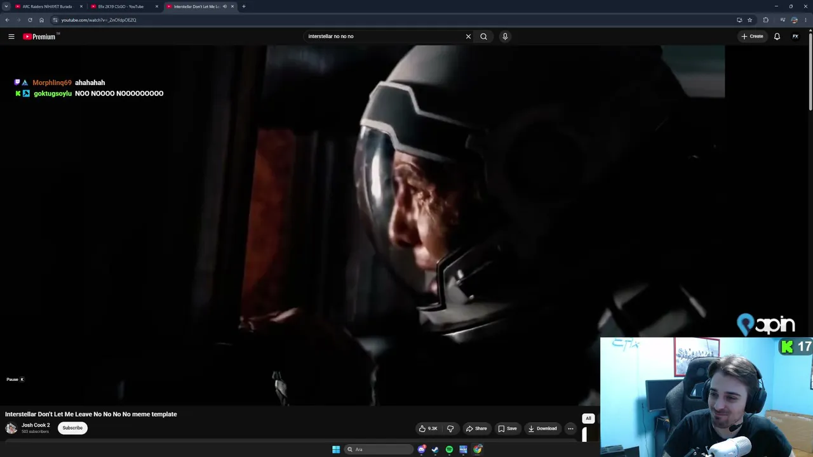
Task: Open a new browser tab
Action: 244,6
